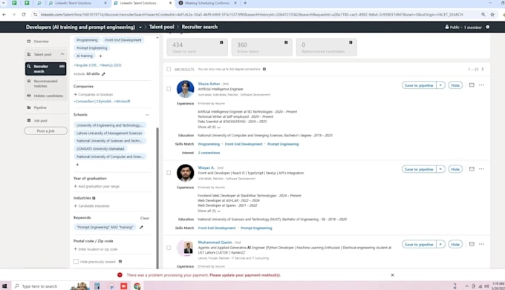Screen dimensions: 505x290
Task: Open pipeline dropdown arrow for Shaza Azher
Action: tap(440, 85)
